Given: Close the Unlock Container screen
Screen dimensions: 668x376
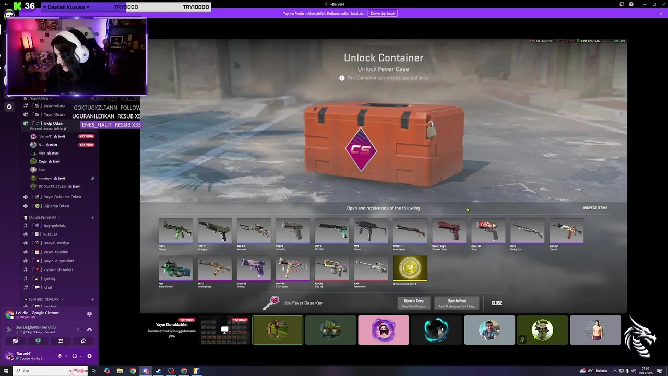Looking at the screenshot, I should pos(497,303).
